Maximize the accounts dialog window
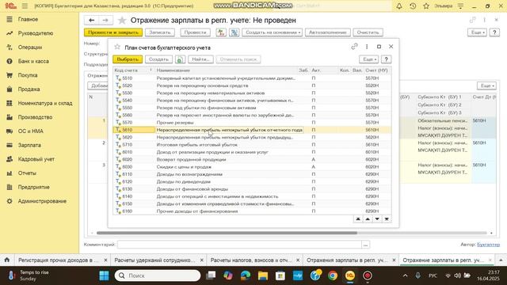507x285 pixels. pos(379,47)
